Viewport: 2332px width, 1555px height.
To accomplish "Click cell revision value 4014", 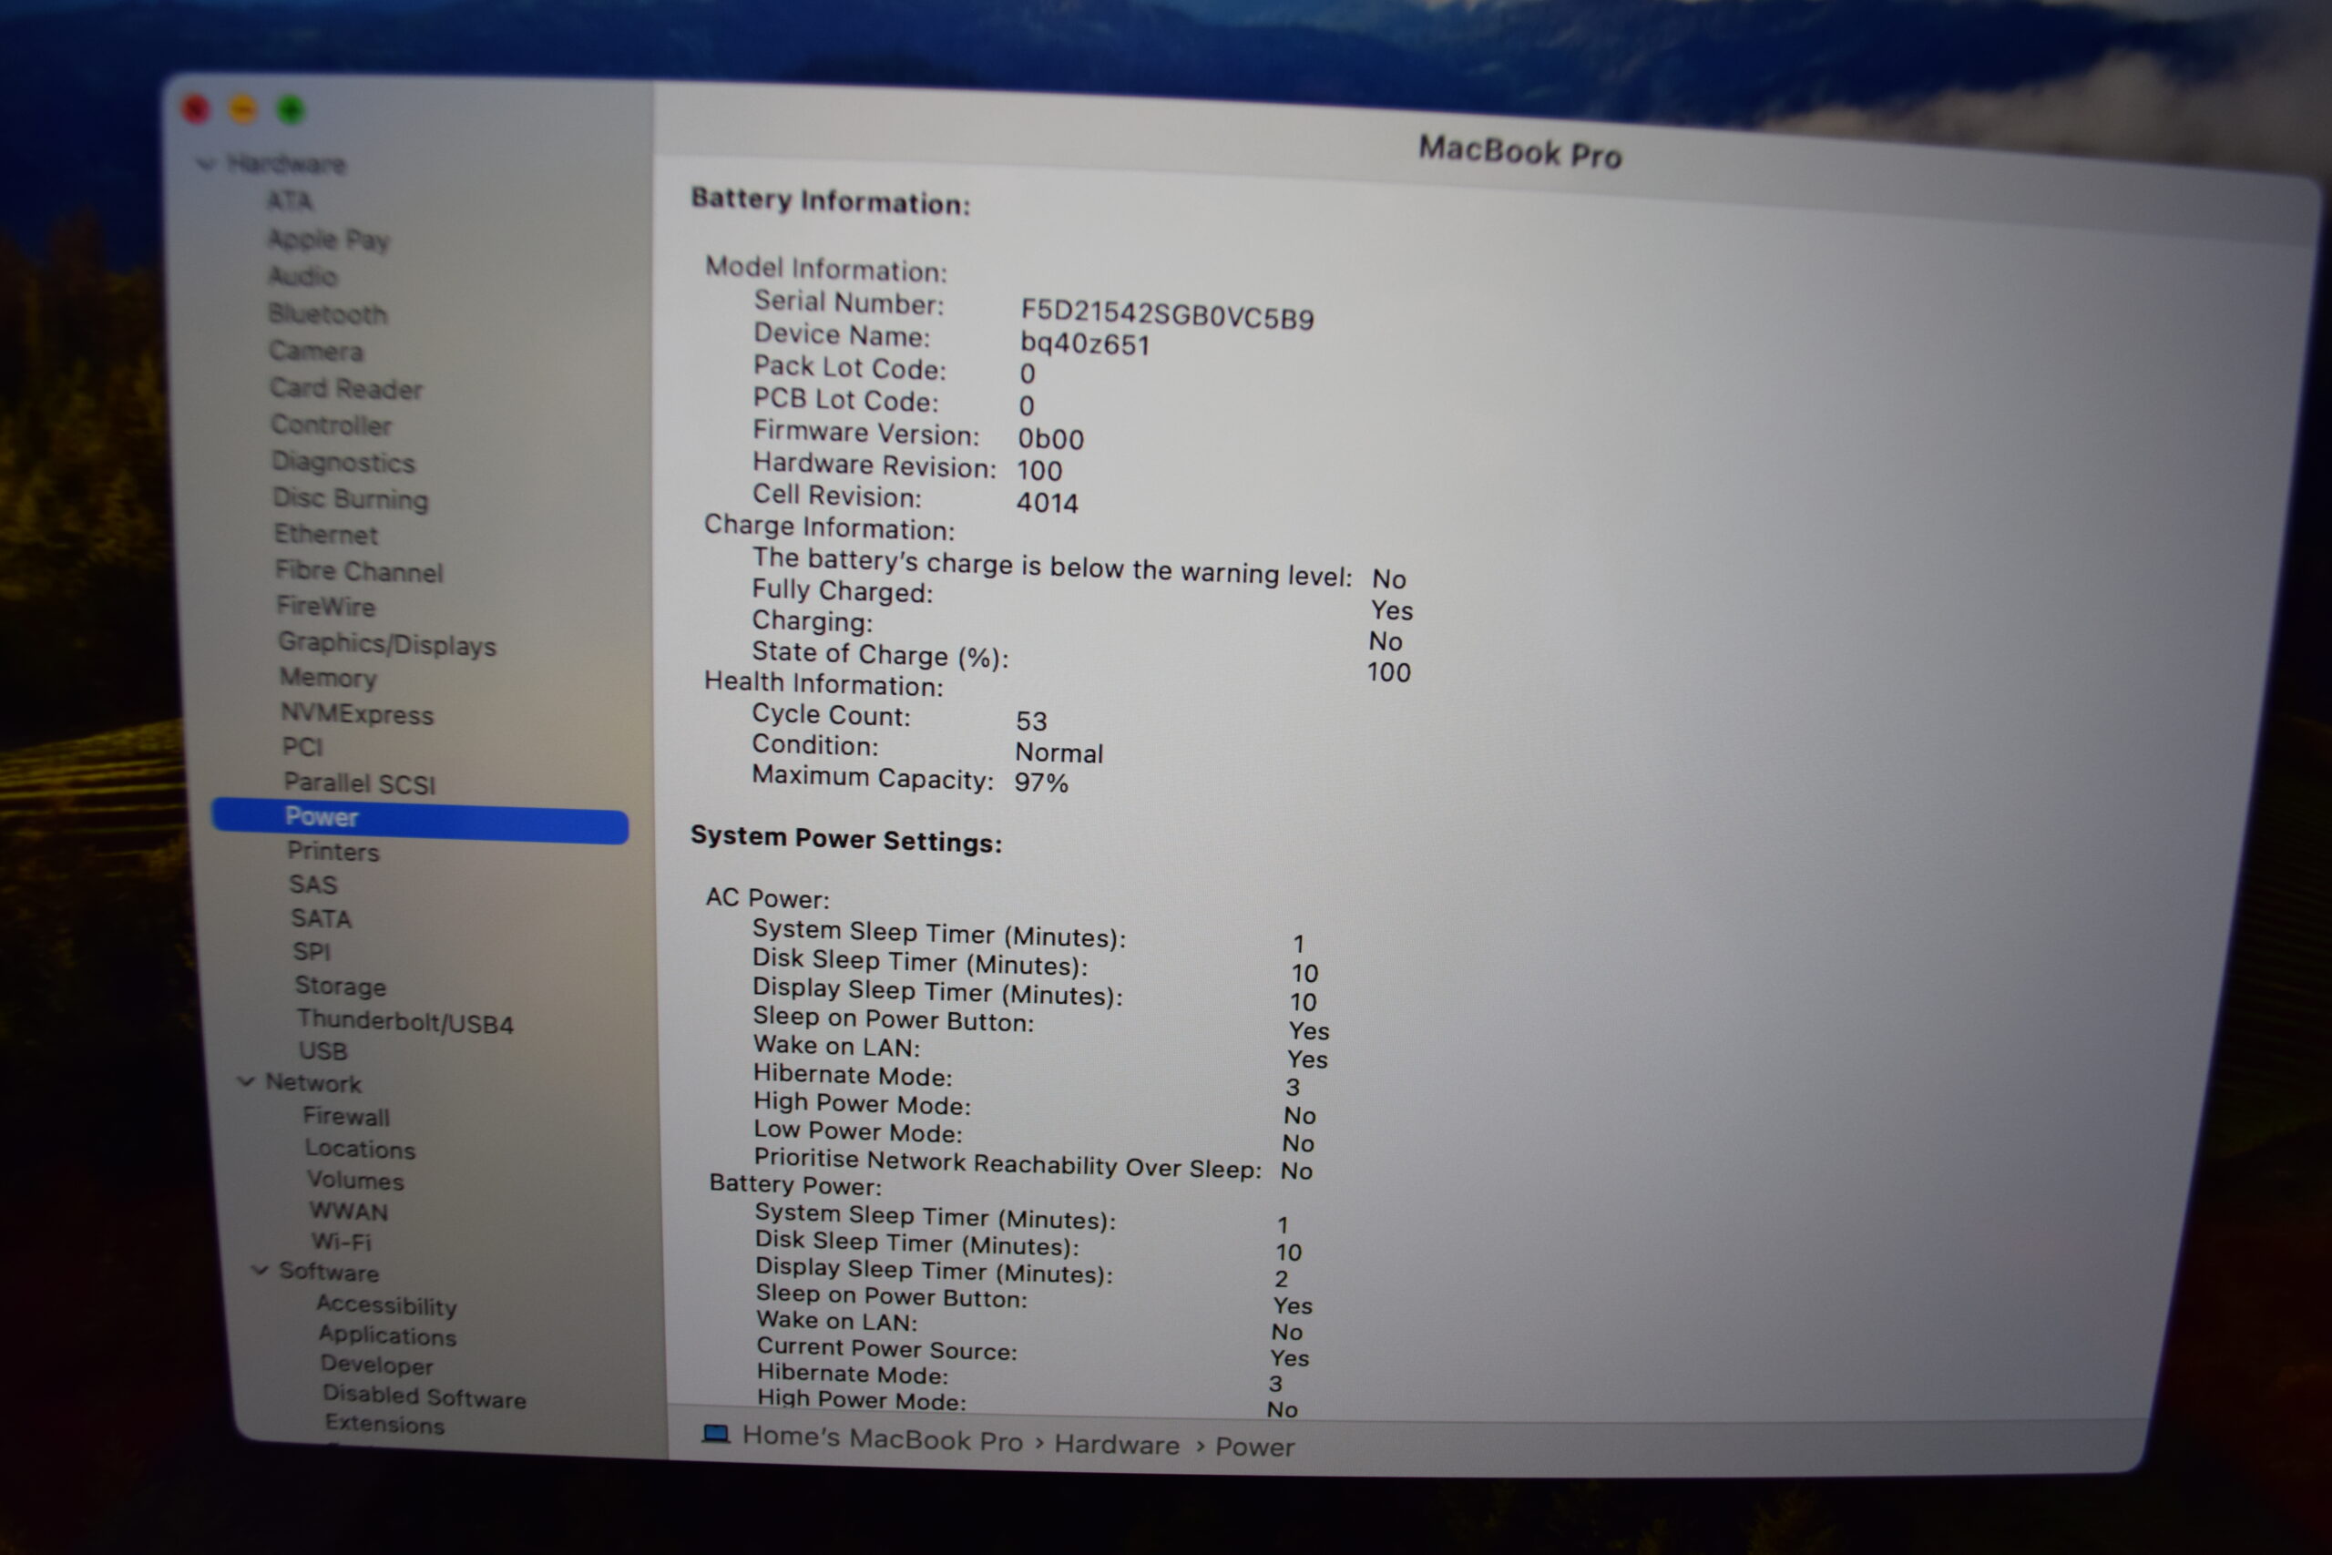I will point(1047,503).
